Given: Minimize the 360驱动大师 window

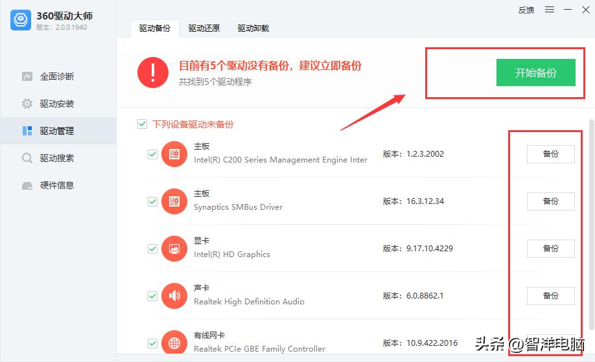Looking at the screenshot, I should (568, 10).
